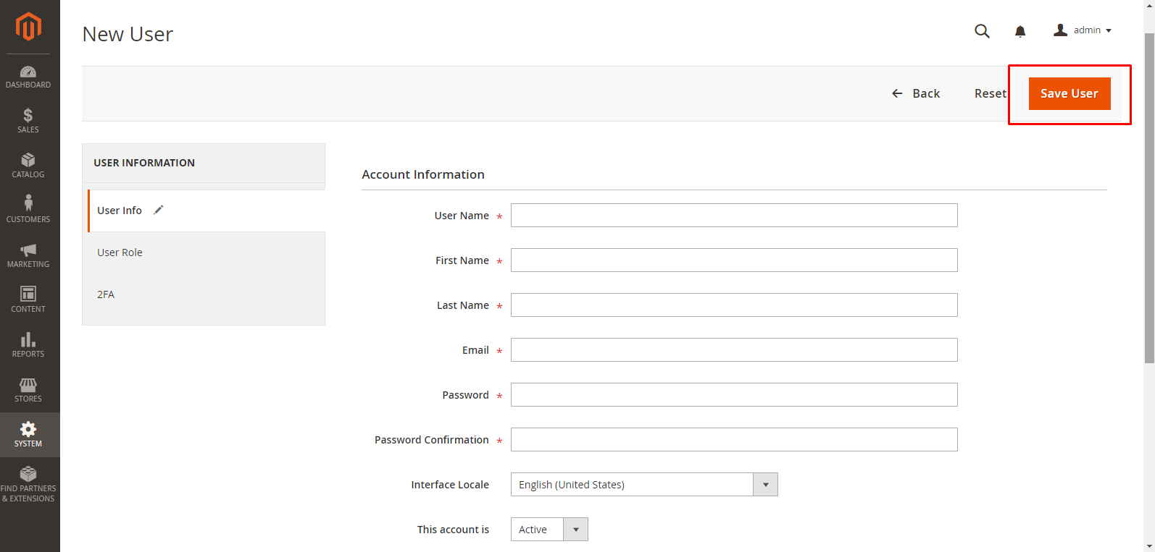The height and width of the screenshot is (552, 1155).
Task: Open the Marketing sidebar menu
Action: (28, 255)
